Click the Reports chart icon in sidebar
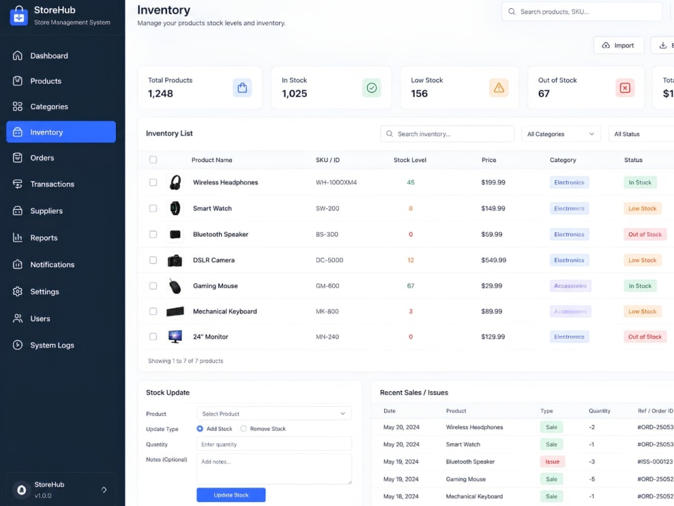The width and height of the screenshot is (674, 506). pyautogui.click(x=18, y=237)
